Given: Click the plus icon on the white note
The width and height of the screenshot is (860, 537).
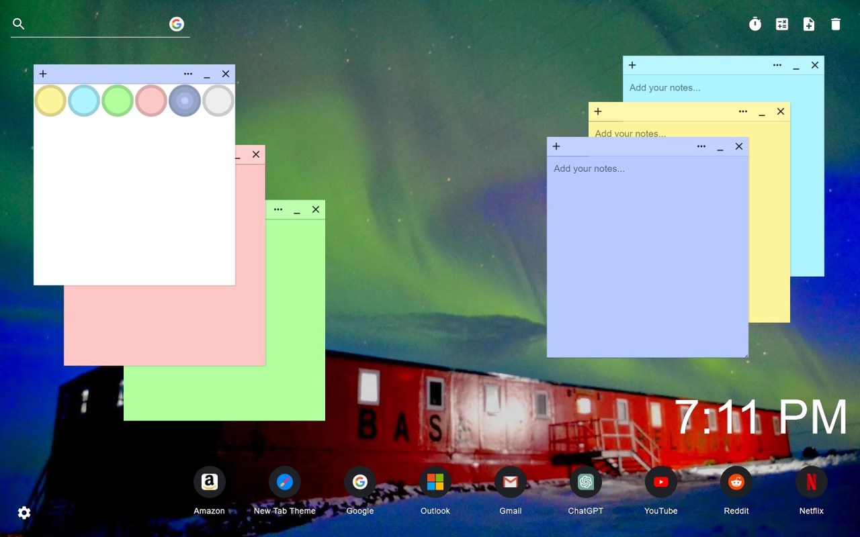Looking at the screenshot, I should tap(43, 74).
